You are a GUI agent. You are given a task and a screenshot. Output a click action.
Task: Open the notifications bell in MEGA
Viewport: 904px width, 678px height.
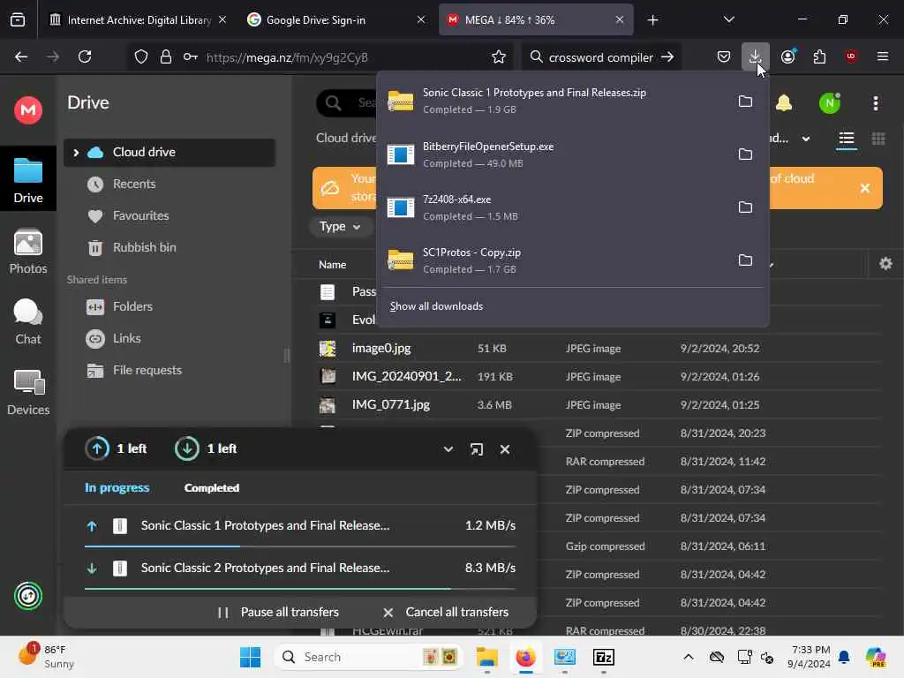click(x=784, y=103)
